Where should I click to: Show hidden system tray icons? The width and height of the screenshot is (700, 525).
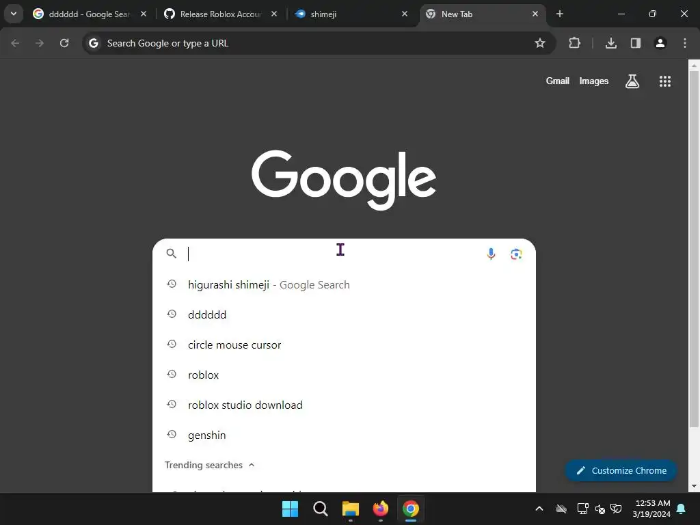coord(539,509)
